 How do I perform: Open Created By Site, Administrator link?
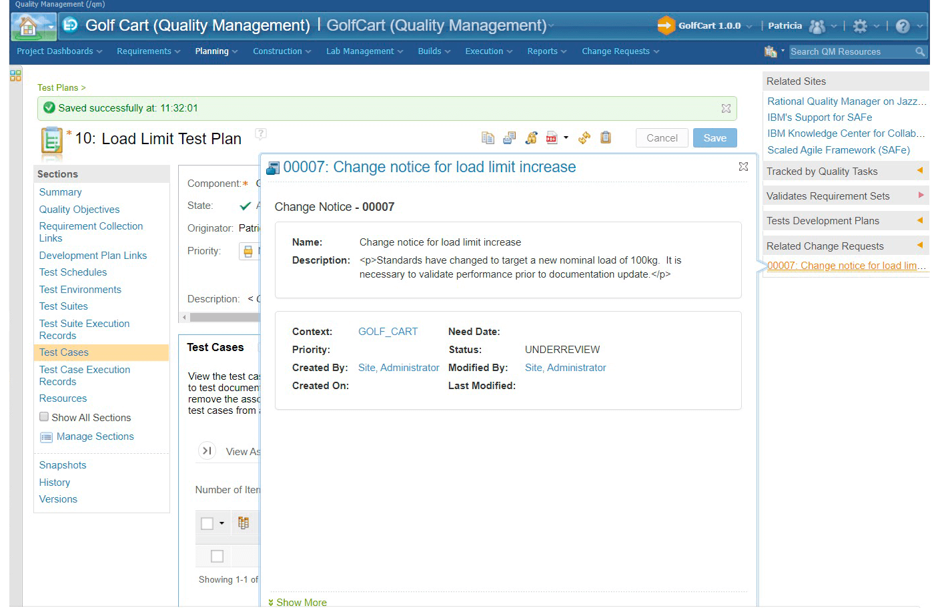(398, 368)
